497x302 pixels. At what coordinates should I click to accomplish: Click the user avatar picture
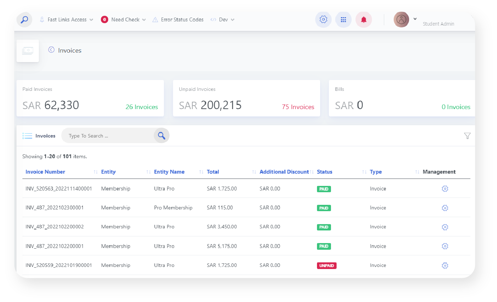[x=401, y=20]
